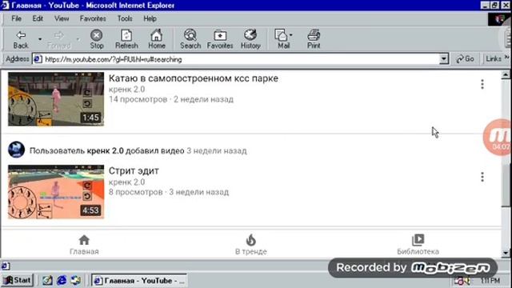Open options menu for Стрит эдит video
Viewport: 512px width, 288px height.
point(482,177)
